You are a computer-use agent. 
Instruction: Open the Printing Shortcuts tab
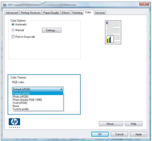click(31, 13)
